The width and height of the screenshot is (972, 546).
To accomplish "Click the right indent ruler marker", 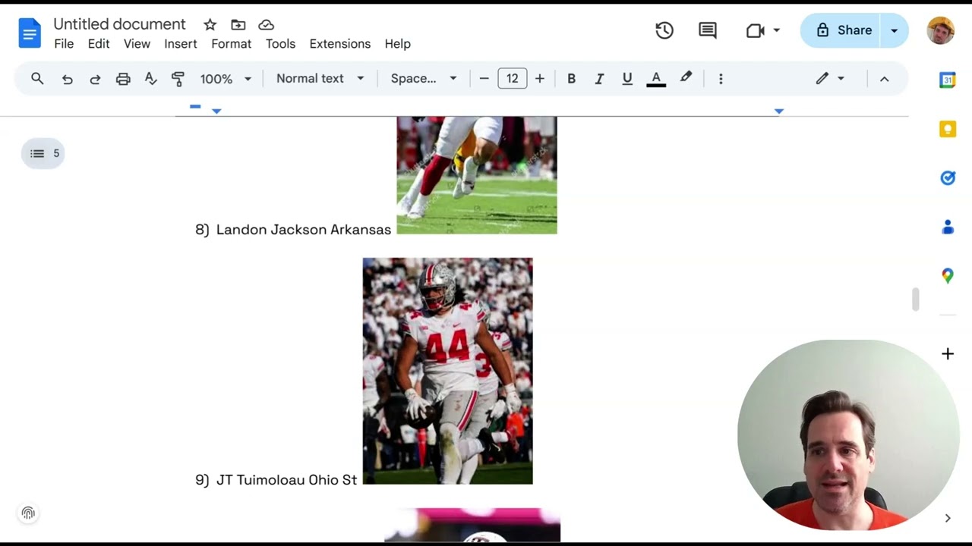I will click(x=778, y=111).
